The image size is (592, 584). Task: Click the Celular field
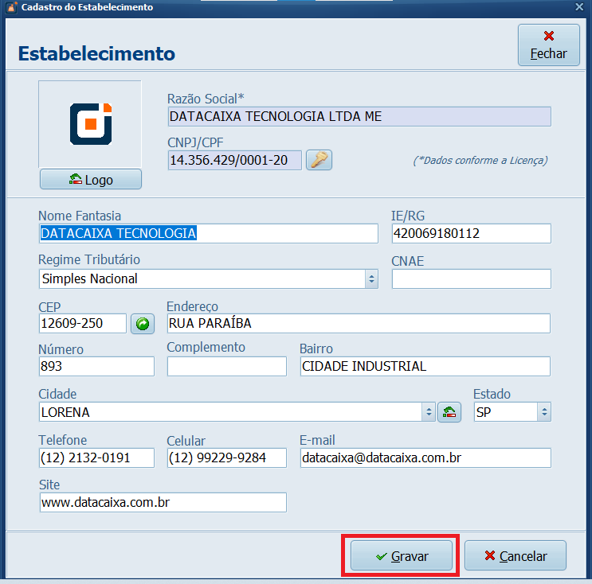226,457
